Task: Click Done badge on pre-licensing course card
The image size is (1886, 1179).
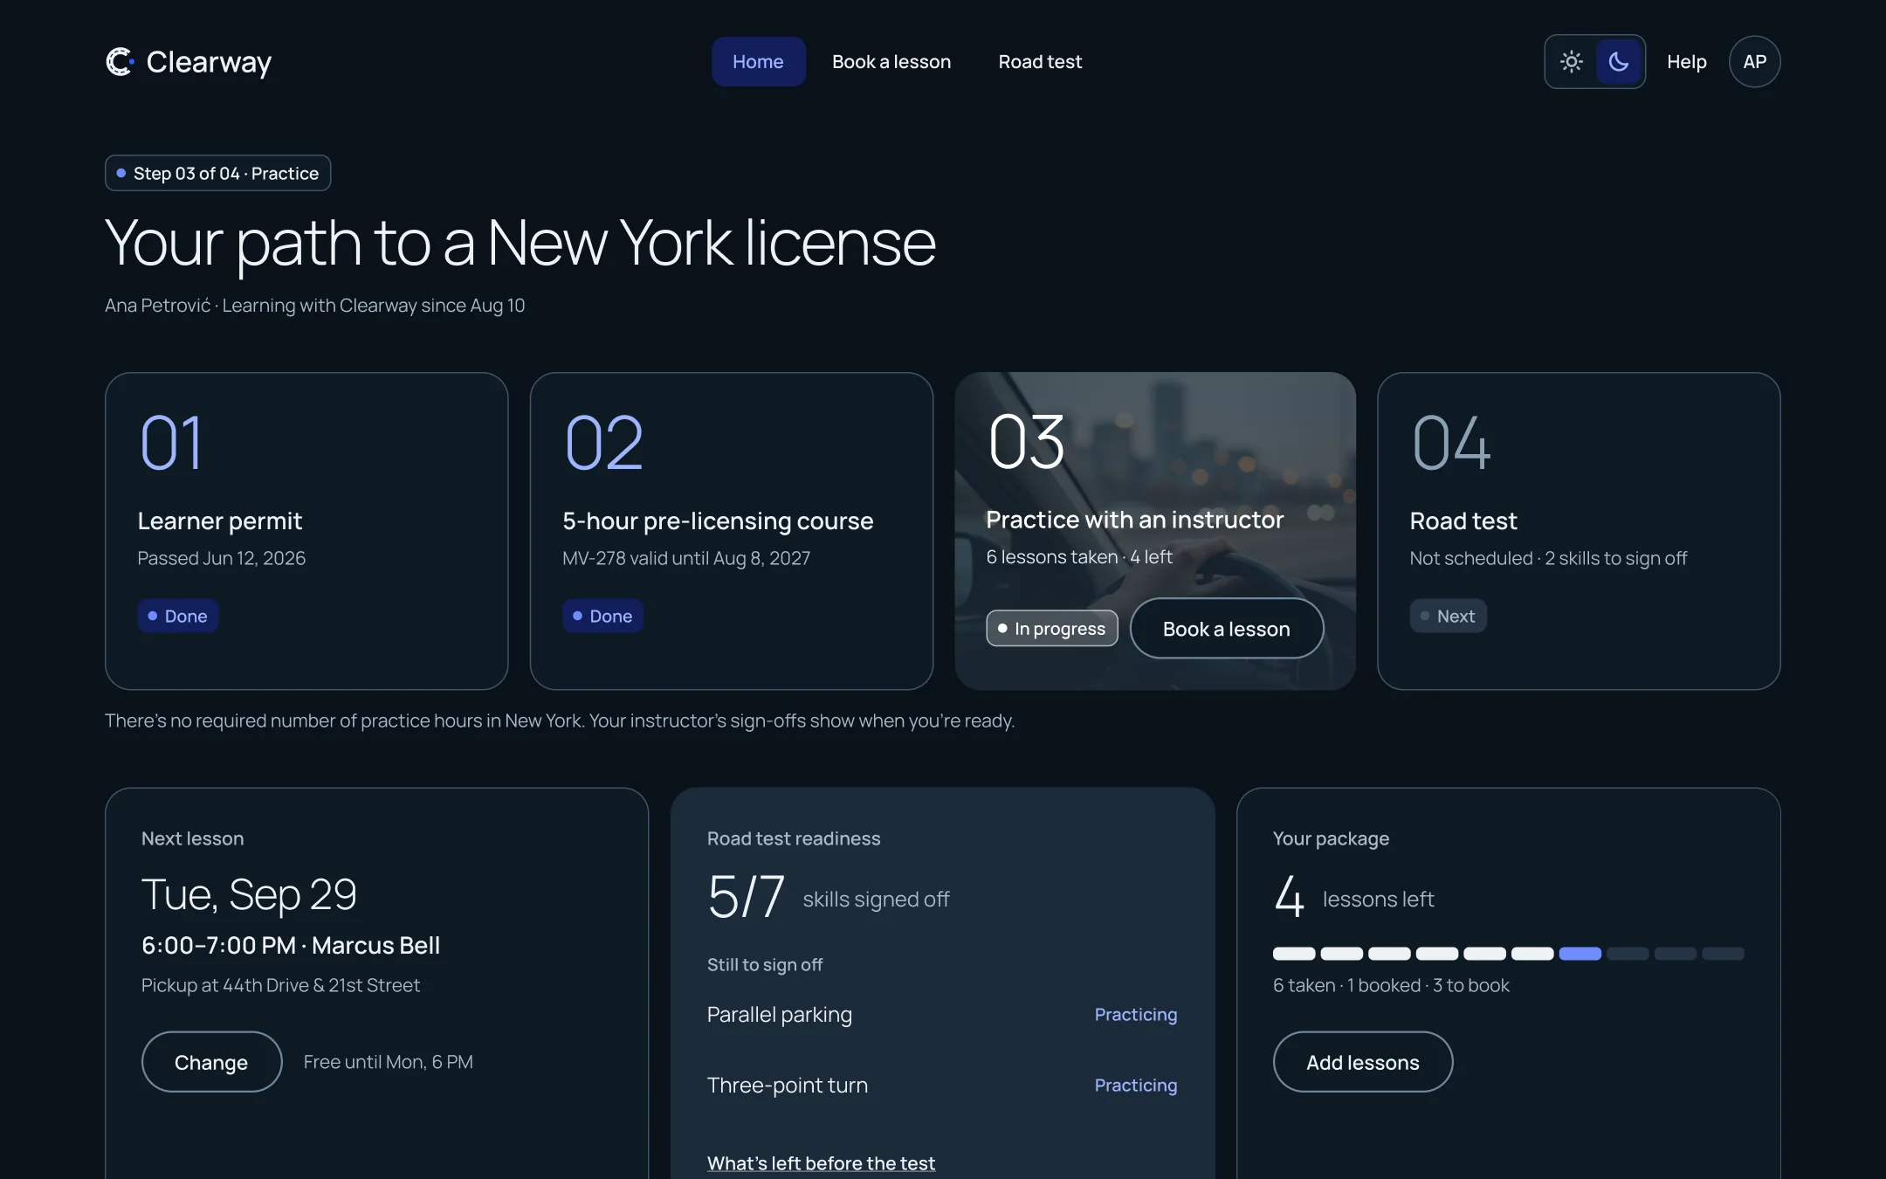Action: [x=602, y=616]
